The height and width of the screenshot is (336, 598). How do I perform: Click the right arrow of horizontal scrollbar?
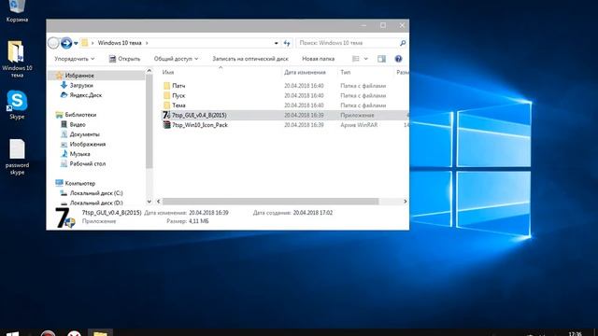(405, 202)
